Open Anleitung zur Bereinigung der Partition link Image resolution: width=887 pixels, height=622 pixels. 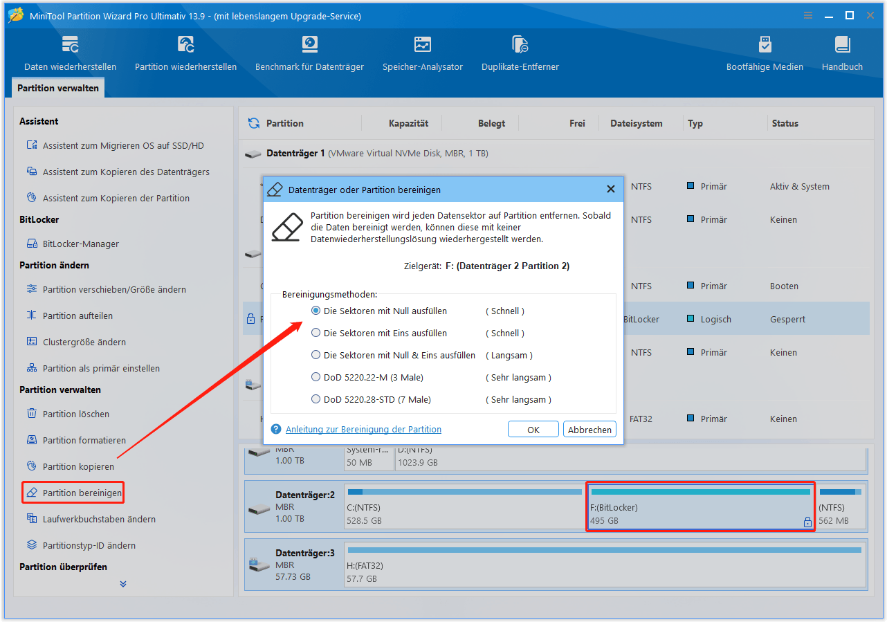coord(363,430)
